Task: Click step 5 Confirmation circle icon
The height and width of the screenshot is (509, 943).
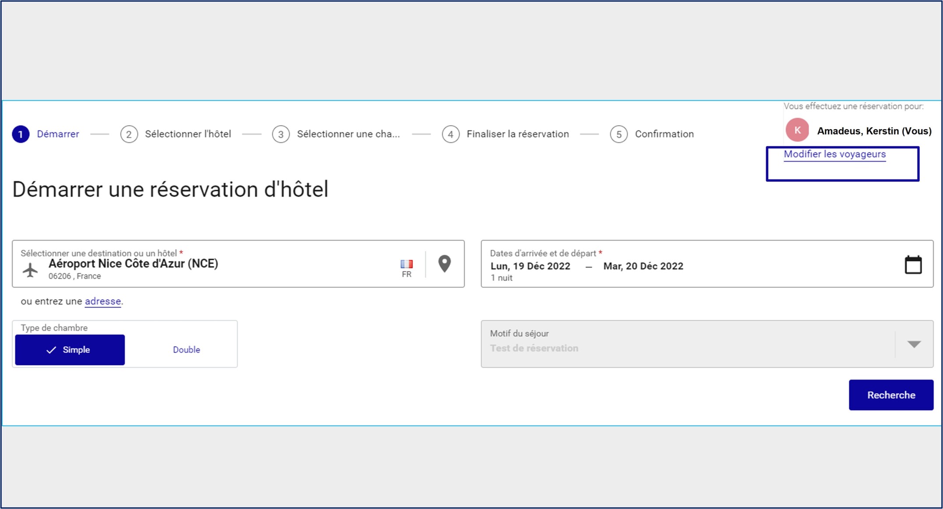Action: click(x=618, y=134)
